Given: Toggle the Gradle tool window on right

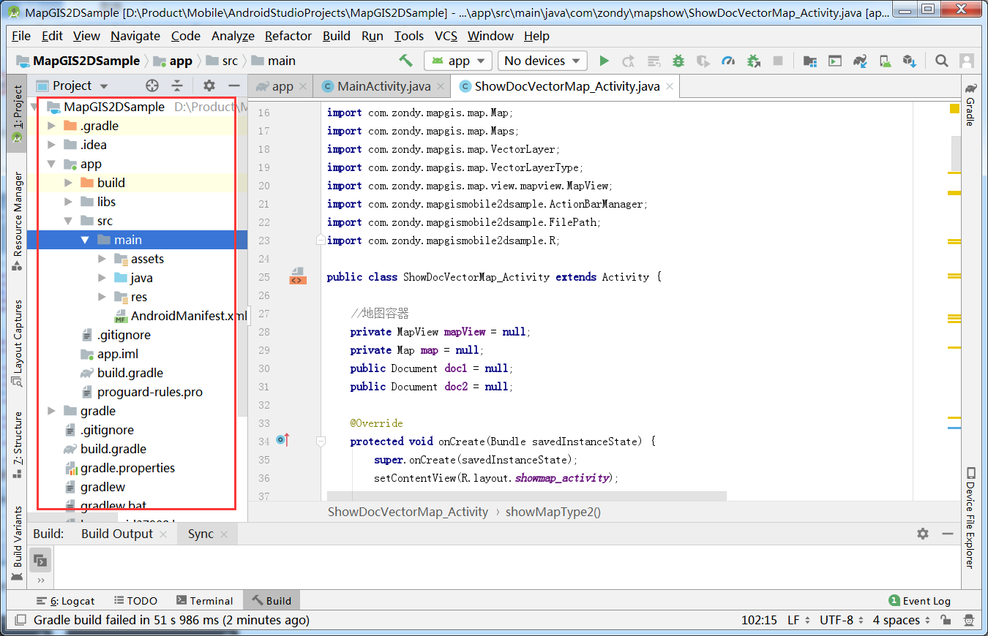Looking at the screenshot, I should [x=970, y=105].
